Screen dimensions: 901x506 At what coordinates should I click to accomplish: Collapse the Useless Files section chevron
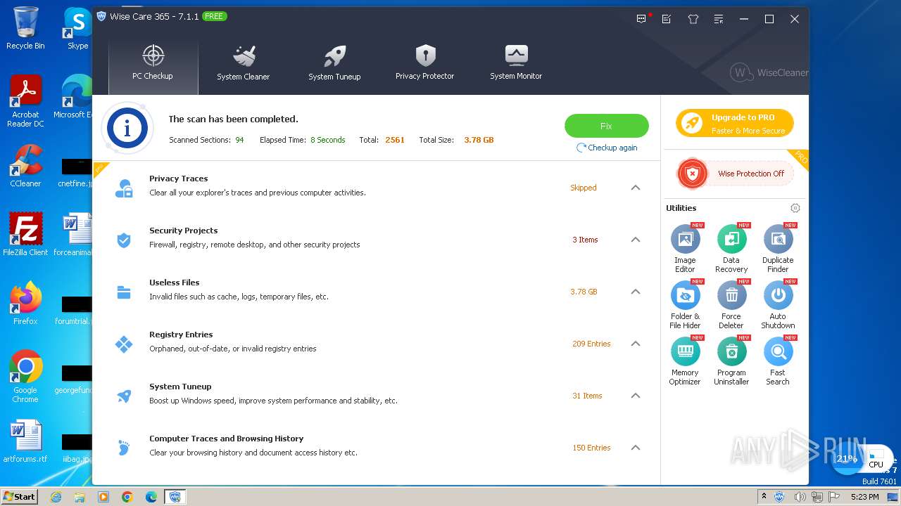pos(636,292)
